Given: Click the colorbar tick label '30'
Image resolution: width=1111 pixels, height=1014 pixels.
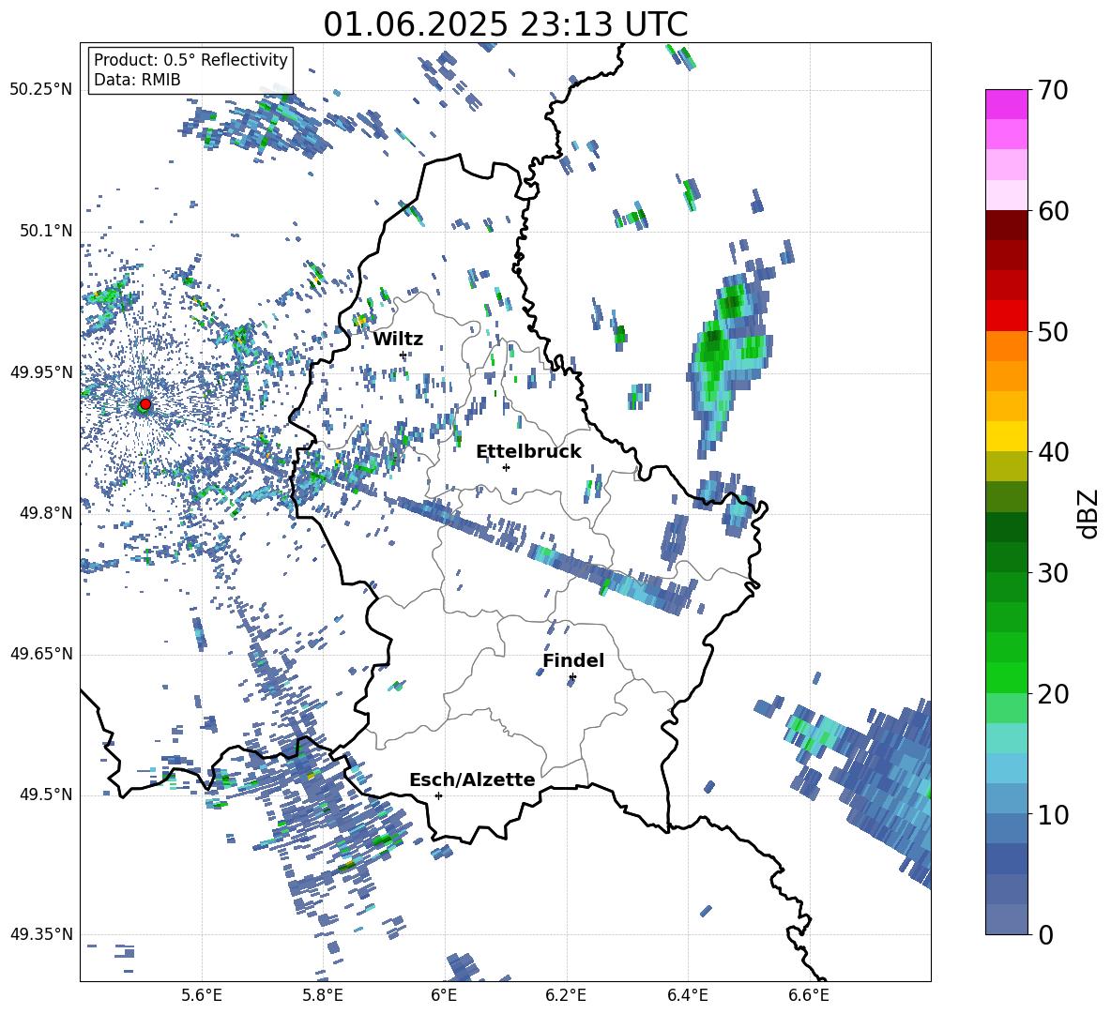Looking at the screenshot, I should [1053, 573].
